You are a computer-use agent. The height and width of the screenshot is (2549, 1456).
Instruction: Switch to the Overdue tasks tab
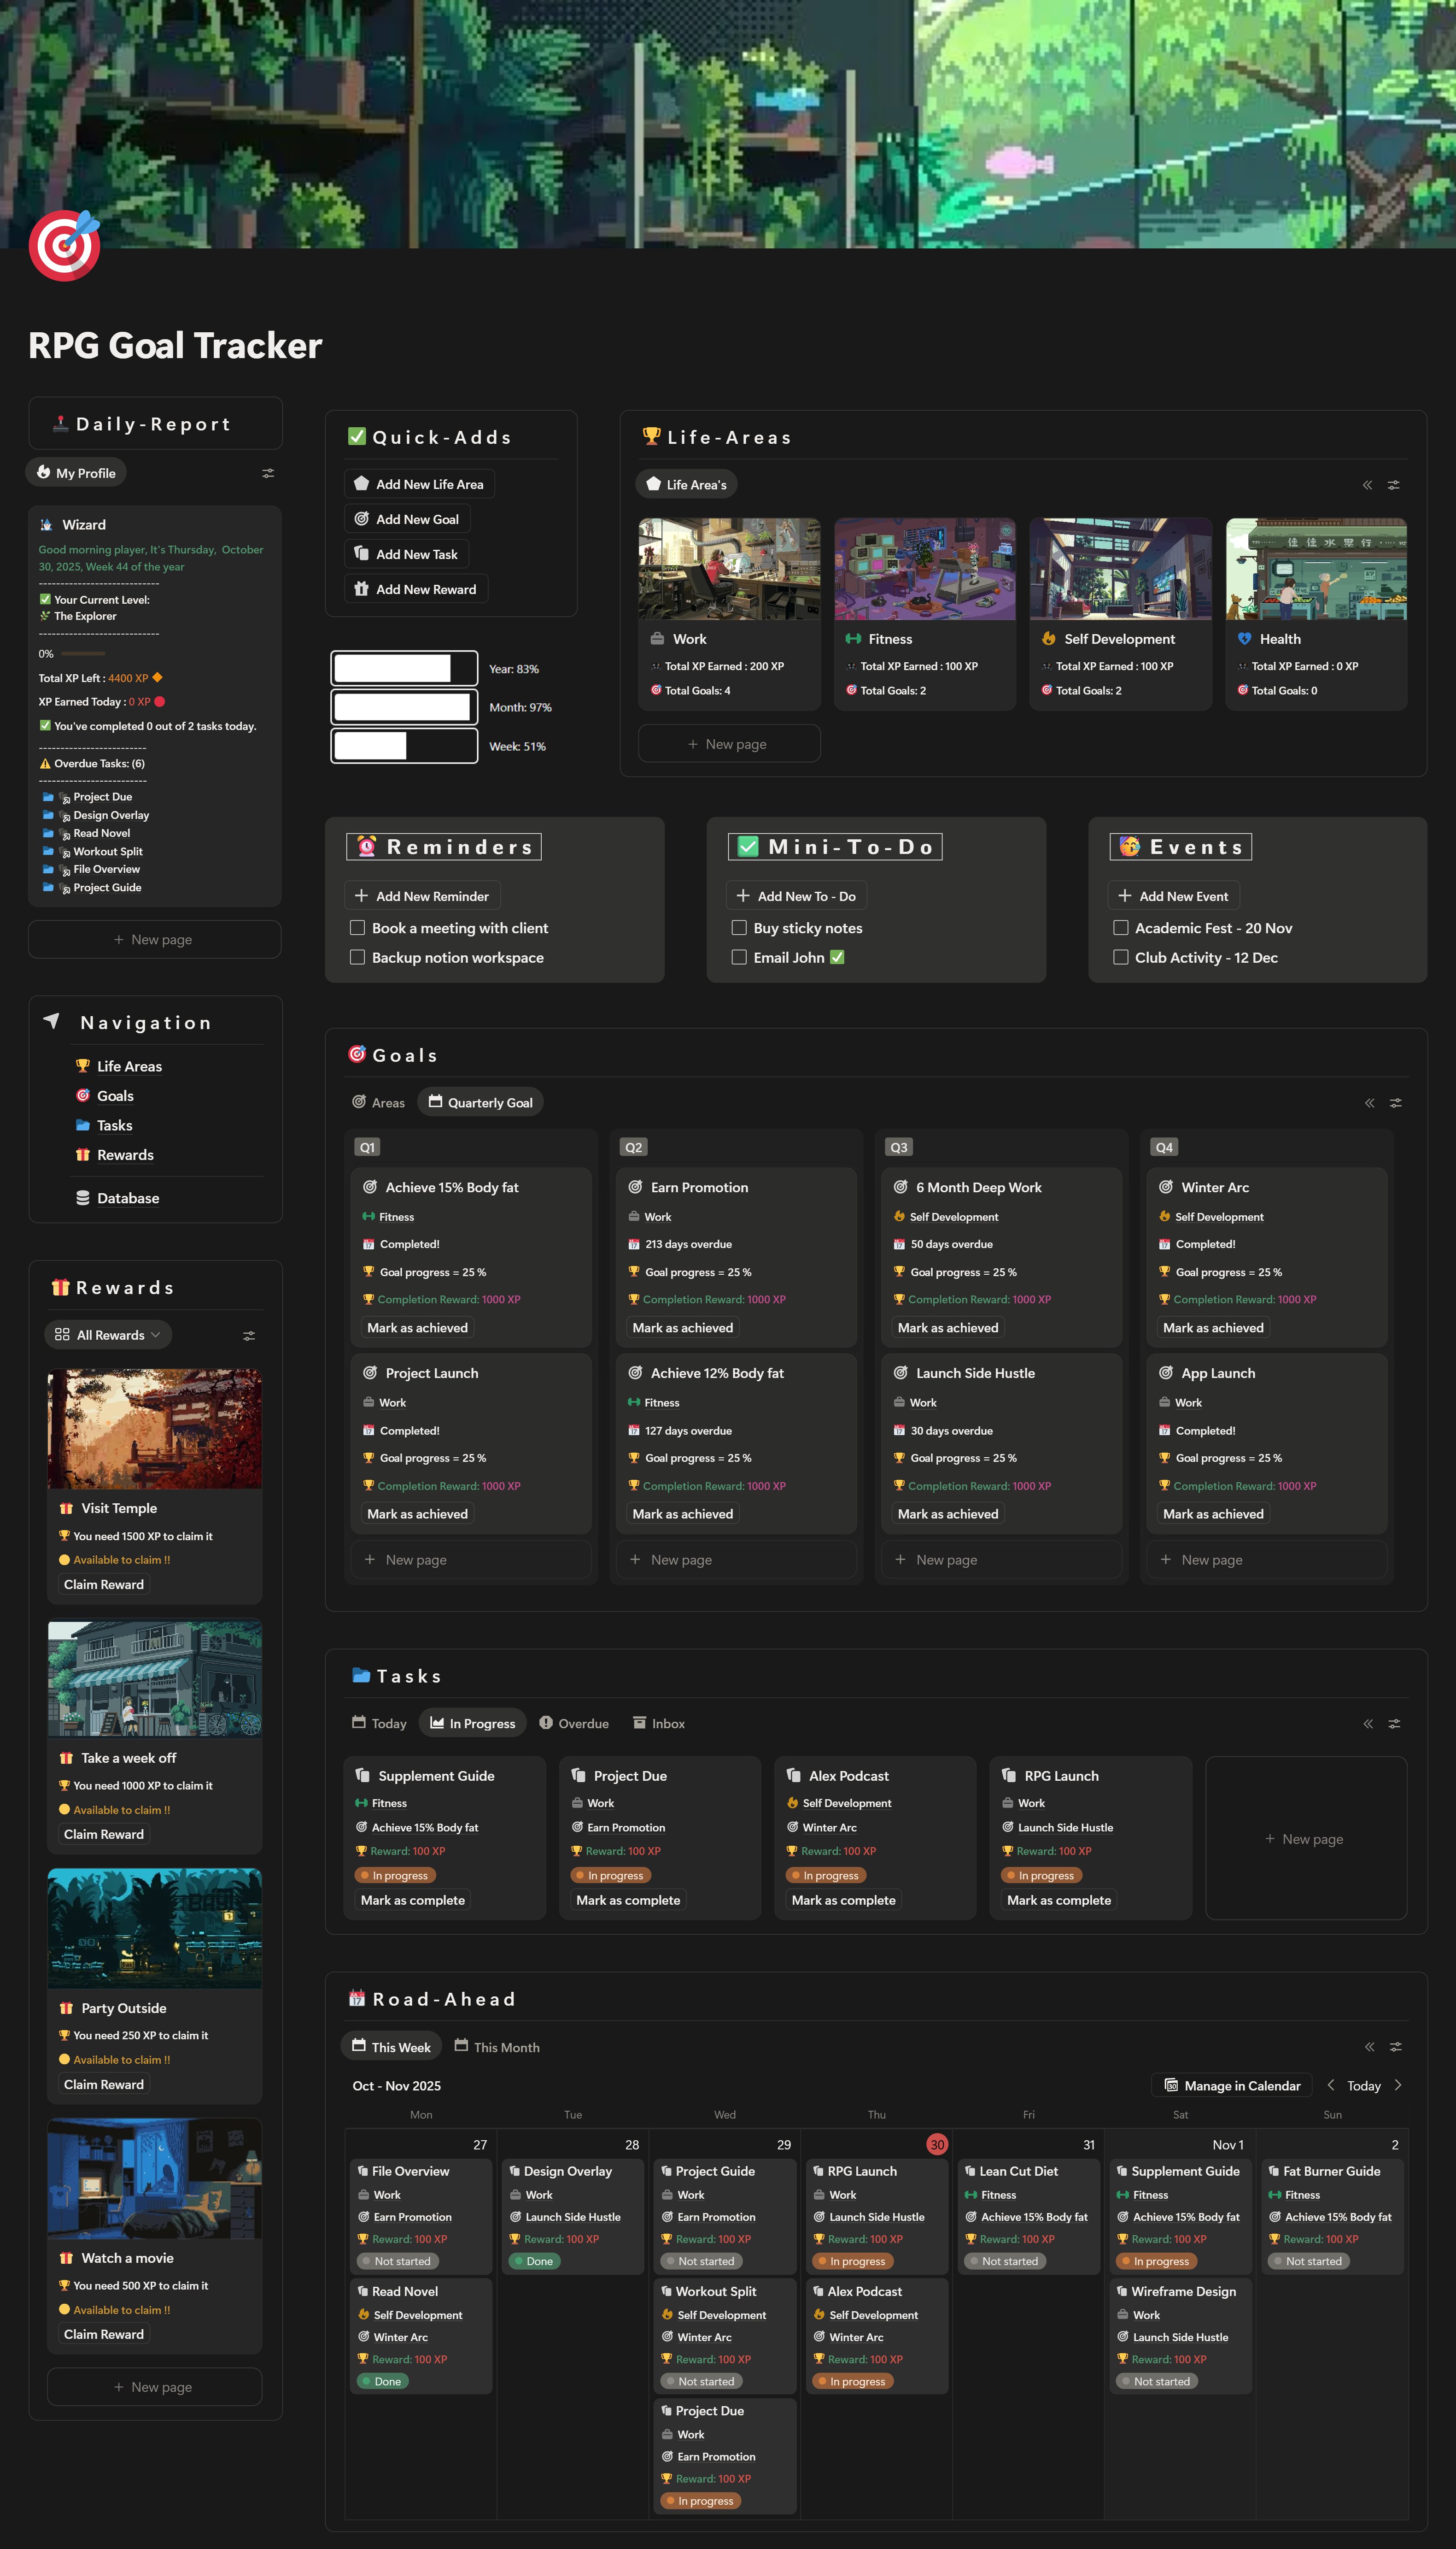click(x=574, y=1724)
